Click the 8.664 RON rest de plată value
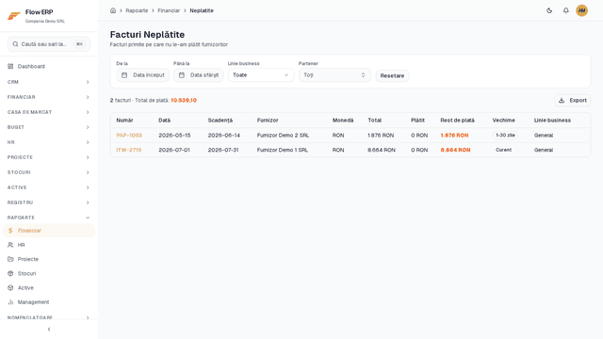Viewport: 603px width, 339px height. coord(455,150)
